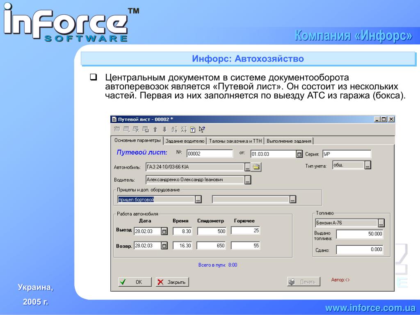Click the move down arrow icon
Screen dimensions: 420x315
[x=164, y=130]
